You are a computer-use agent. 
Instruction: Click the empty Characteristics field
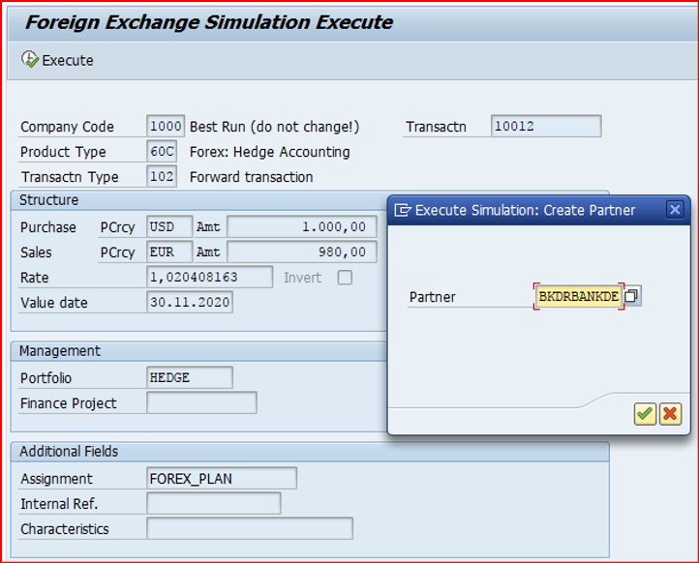tap(250, 529)
